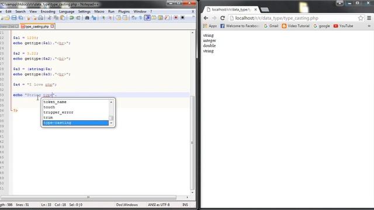
Task: Go forward in Chrome browser
Action: (214, 18)
